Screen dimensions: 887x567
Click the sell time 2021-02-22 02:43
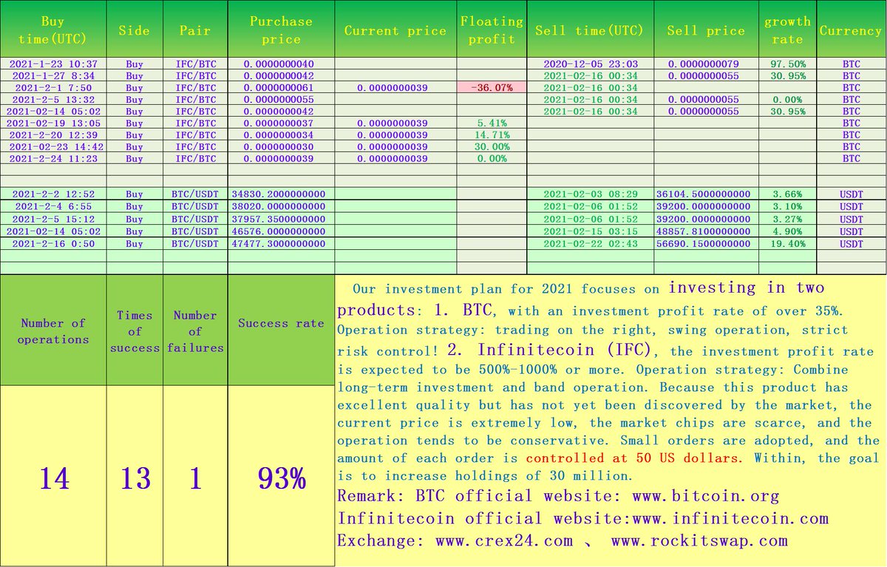pyautogui.click(x=590, y=243)
